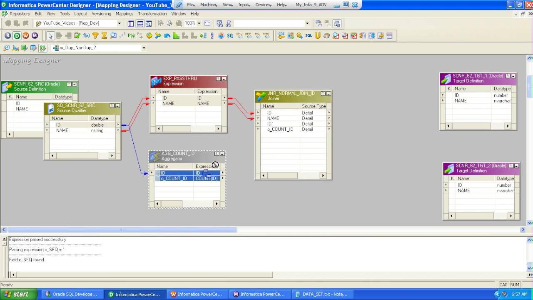Image resolution: width=533 pixels, height=300 pixels.
Task: Select NAME port in EXP_PASSTHRU
Action: pyautogui.click(x=168, y=103)
